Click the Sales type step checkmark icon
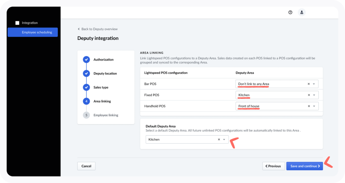Viewport: 345px width, 183px height. click(86, 87)
